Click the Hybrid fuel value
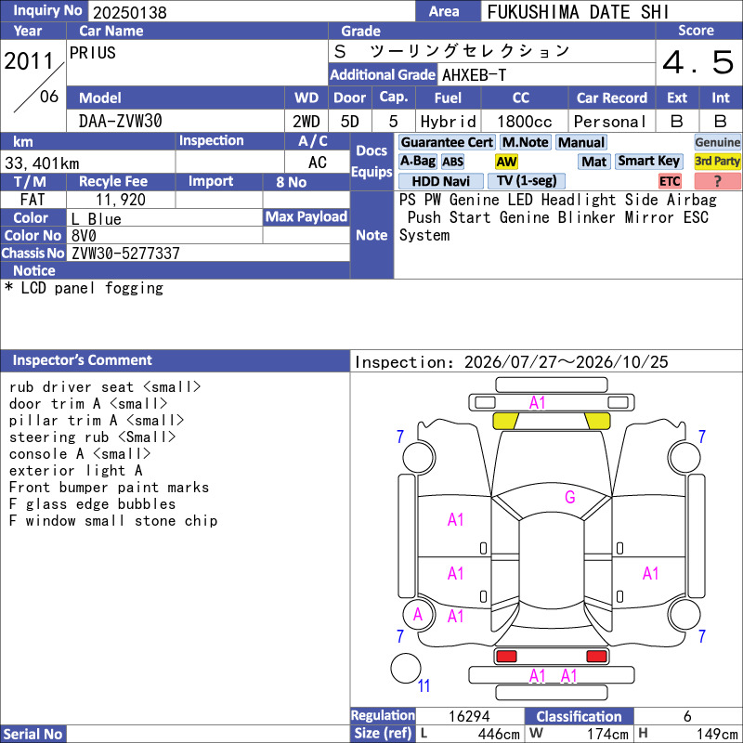 (449, 122)
